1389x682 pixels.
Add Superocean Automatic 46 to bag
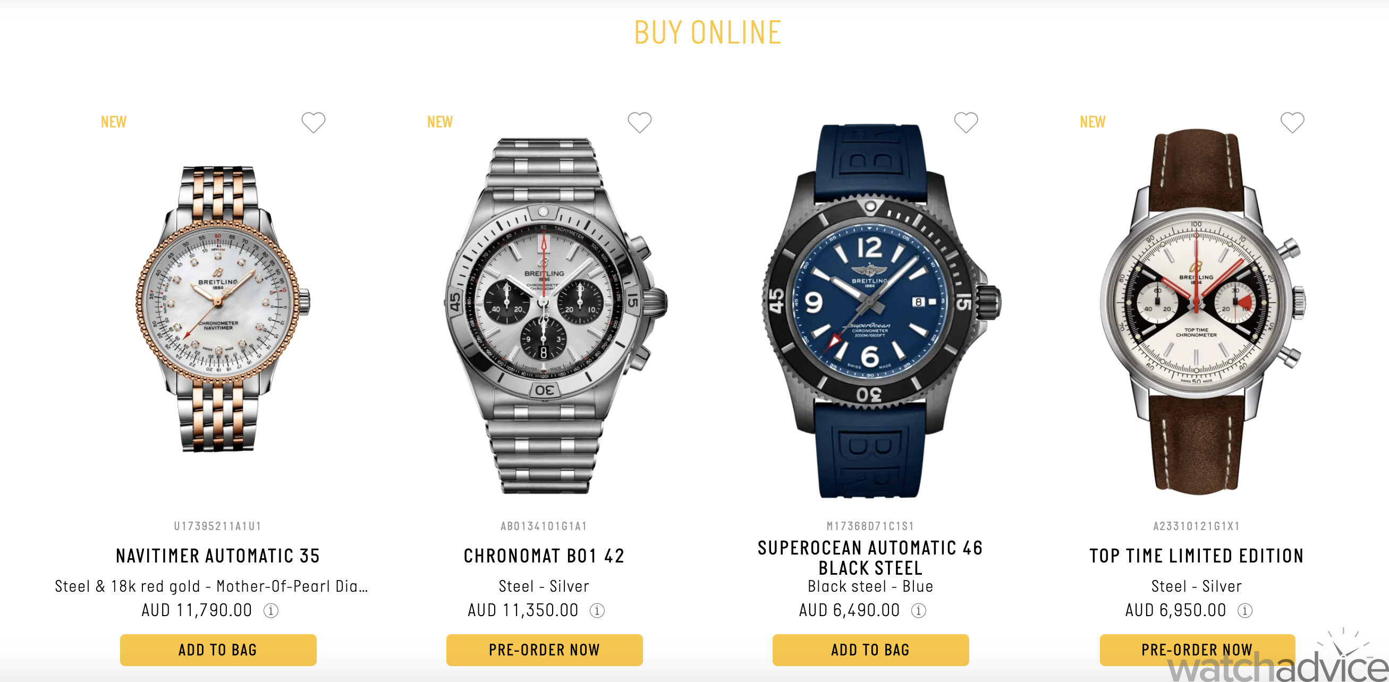click(870, 650)
